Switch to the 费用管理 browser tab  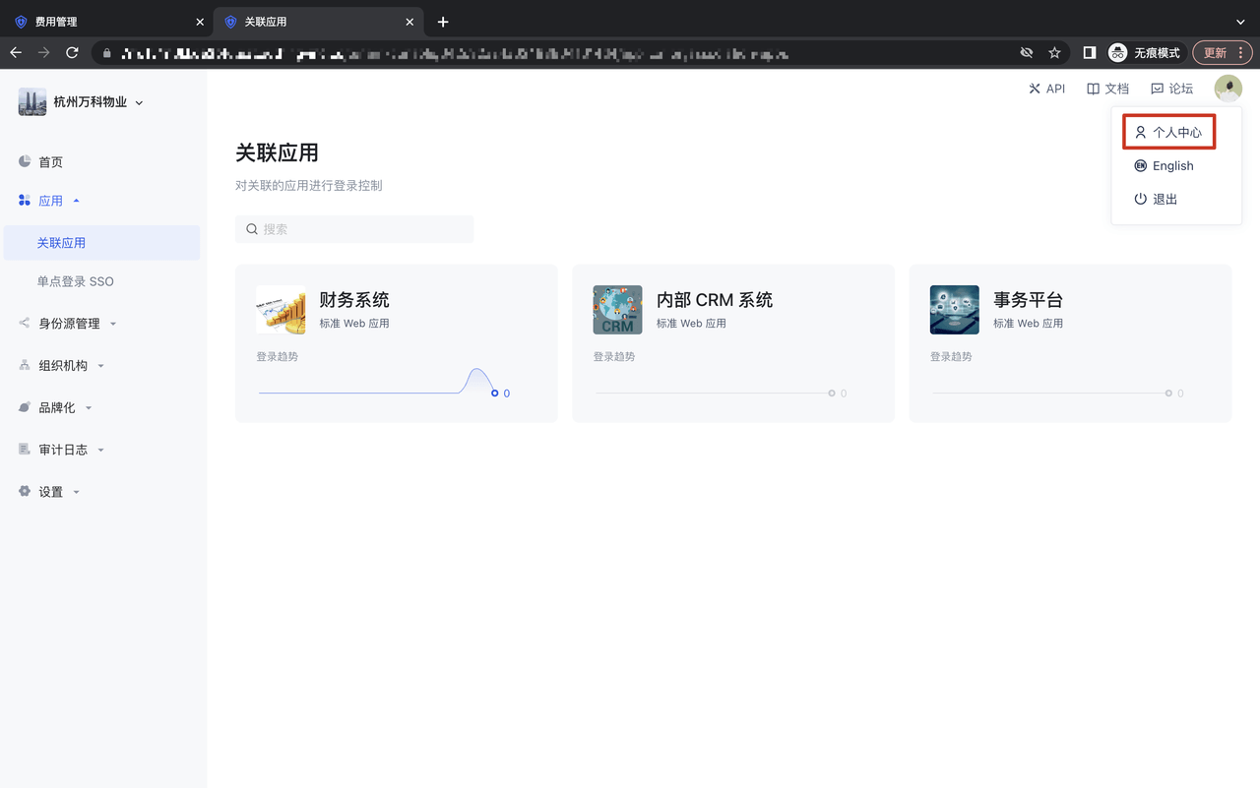98,22
